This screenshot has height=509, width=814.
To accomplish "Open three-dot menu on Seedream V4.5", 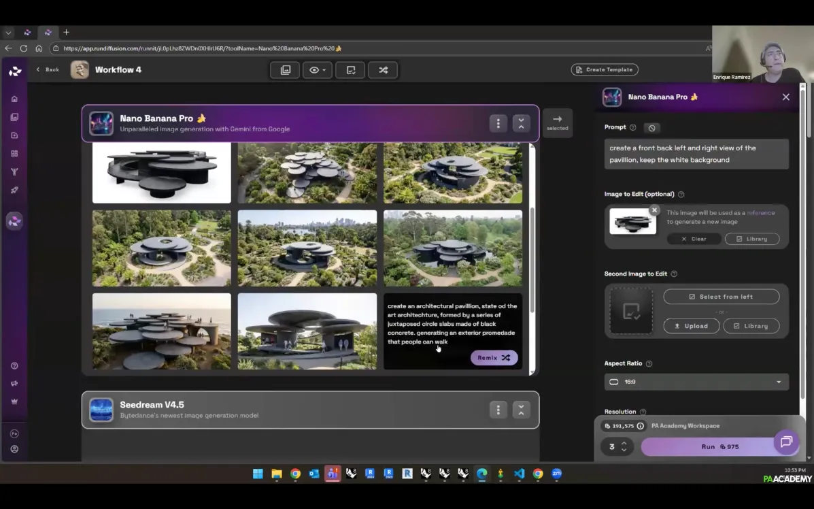I will point(498,410).
